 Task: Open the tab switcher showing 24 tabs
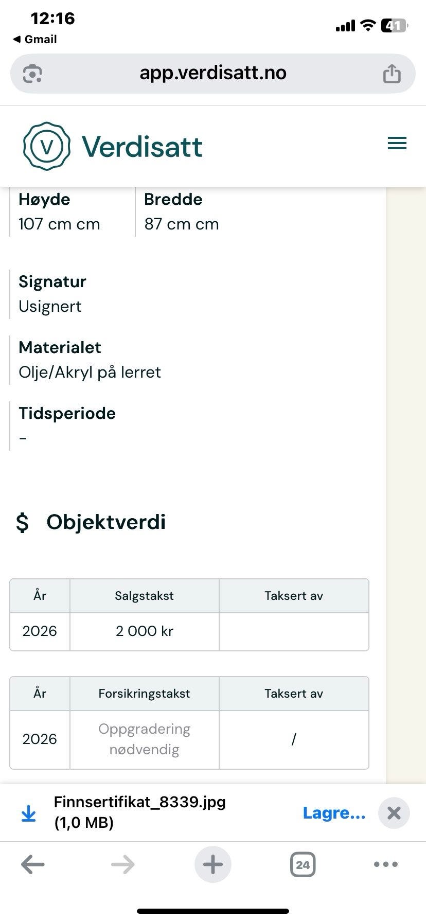coord(303,864)
